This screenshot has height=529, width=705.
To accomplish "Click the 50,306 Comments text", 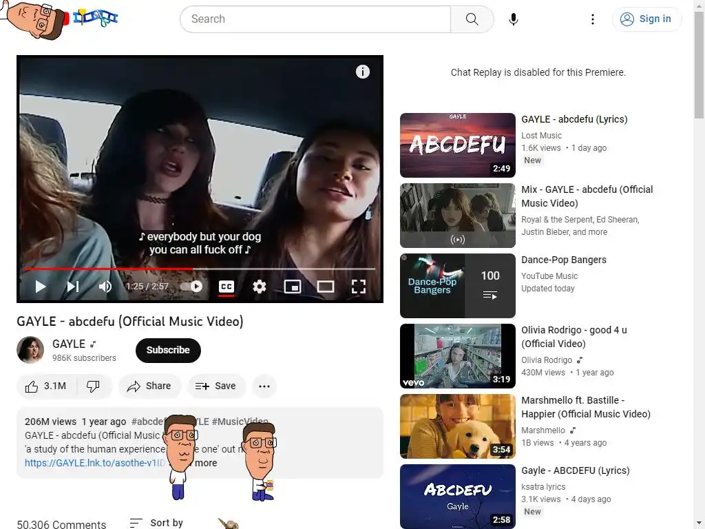I will point(61,524).
